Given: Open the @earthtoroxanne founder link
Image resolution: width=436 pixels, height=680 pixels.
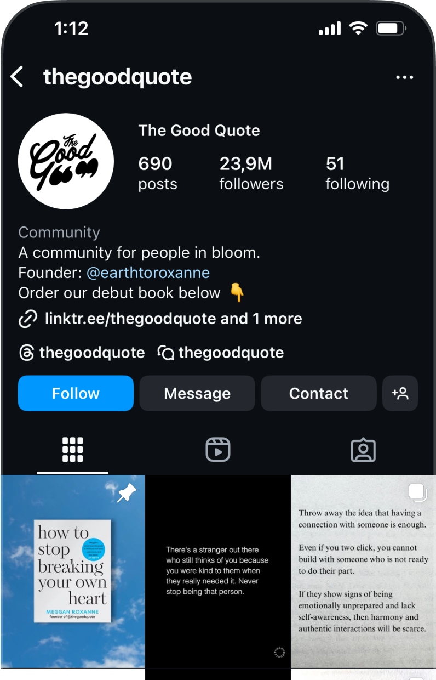Looking at the screenshot, I should 148,273.
